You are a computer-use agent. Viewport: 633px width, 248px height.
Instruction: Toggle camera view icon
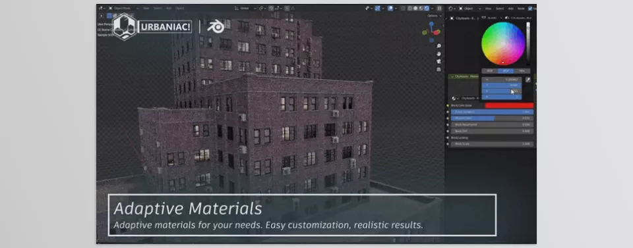pyautogui.click(x=439, y=62)
